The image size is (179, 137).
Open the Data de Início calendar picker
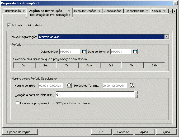pyautogui.click(x=84, y=51)
